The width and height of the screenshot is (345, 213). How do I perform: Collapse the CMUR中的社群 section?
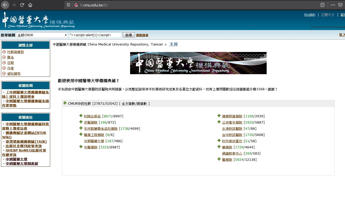point(65,103)
